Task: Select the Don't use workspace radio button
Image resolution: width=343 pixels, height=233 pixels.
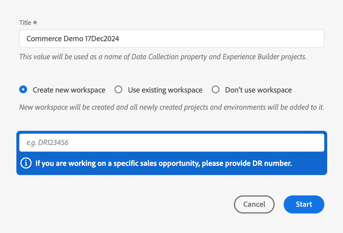Action: click(216, 90)
